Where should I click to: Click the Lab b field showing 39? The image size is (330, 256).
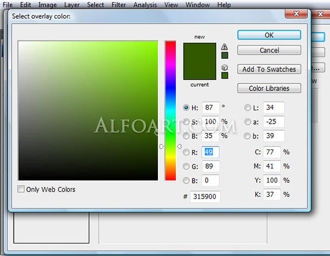[x=274, y=136]
